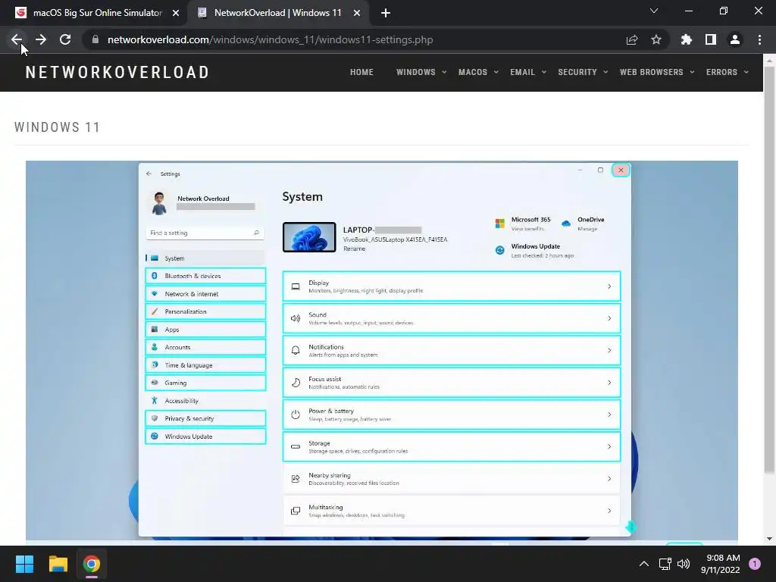Click Microsoft 365 View benefits

(x=523, y=224)
